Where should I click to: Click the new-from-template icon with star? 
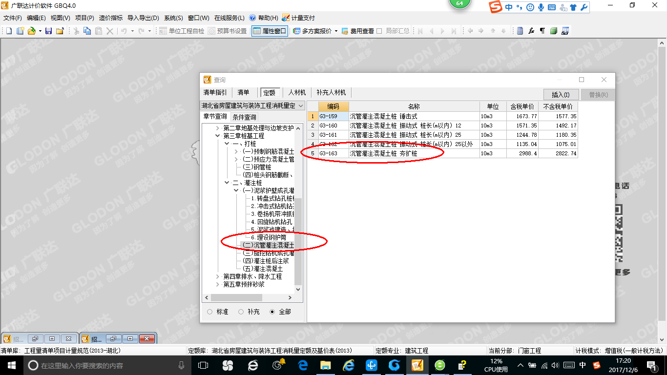coord(21,31)
